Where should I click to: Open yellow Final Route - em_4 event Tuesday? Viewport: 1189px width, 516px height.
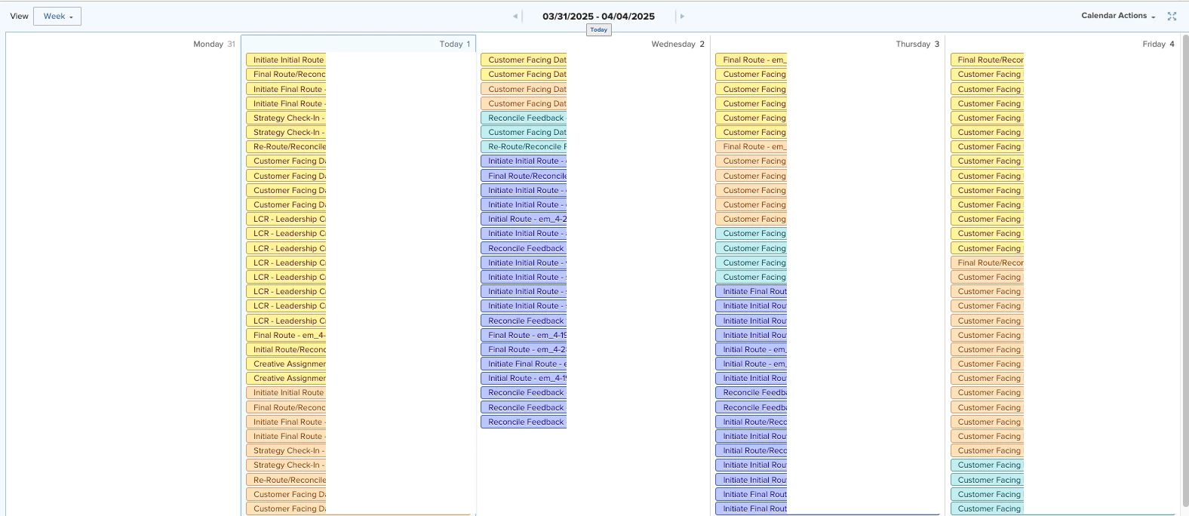point(286,335)
